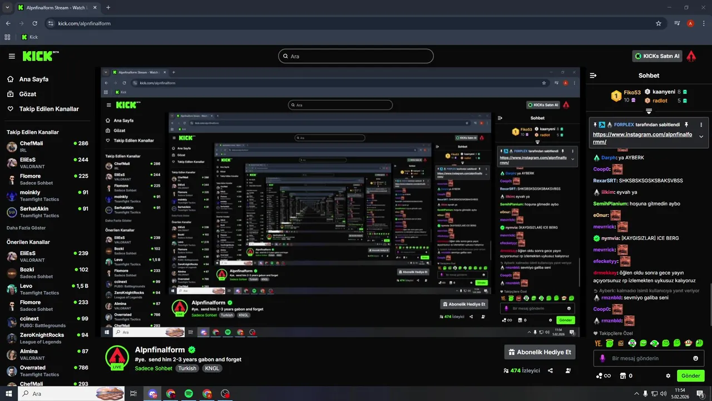Open the Windows Start menu

pyautogui.click(x=9, y=394)
